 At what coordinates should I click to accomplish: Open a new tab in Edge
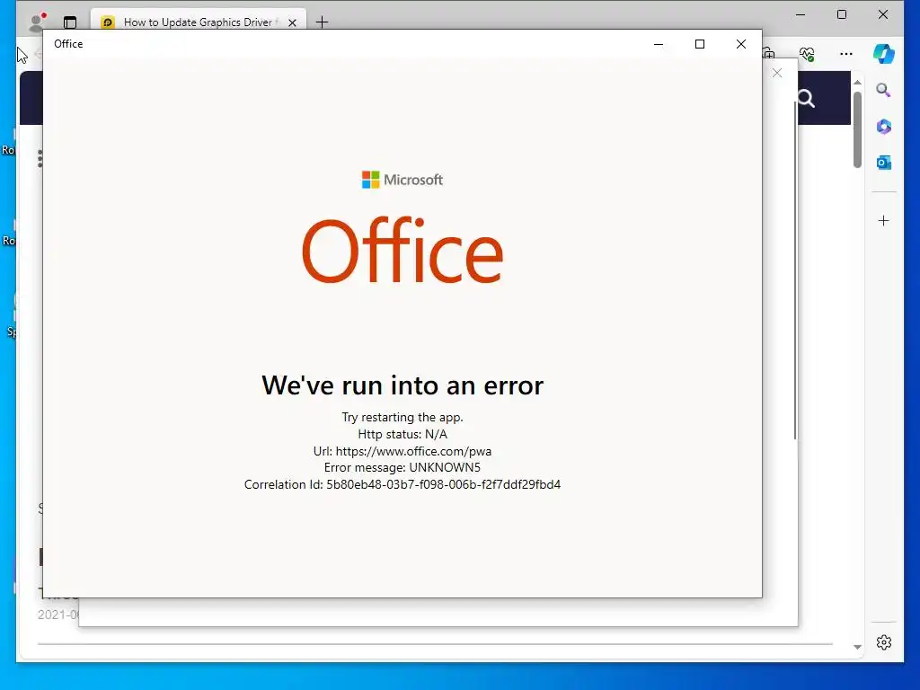[x=322, y=22]
